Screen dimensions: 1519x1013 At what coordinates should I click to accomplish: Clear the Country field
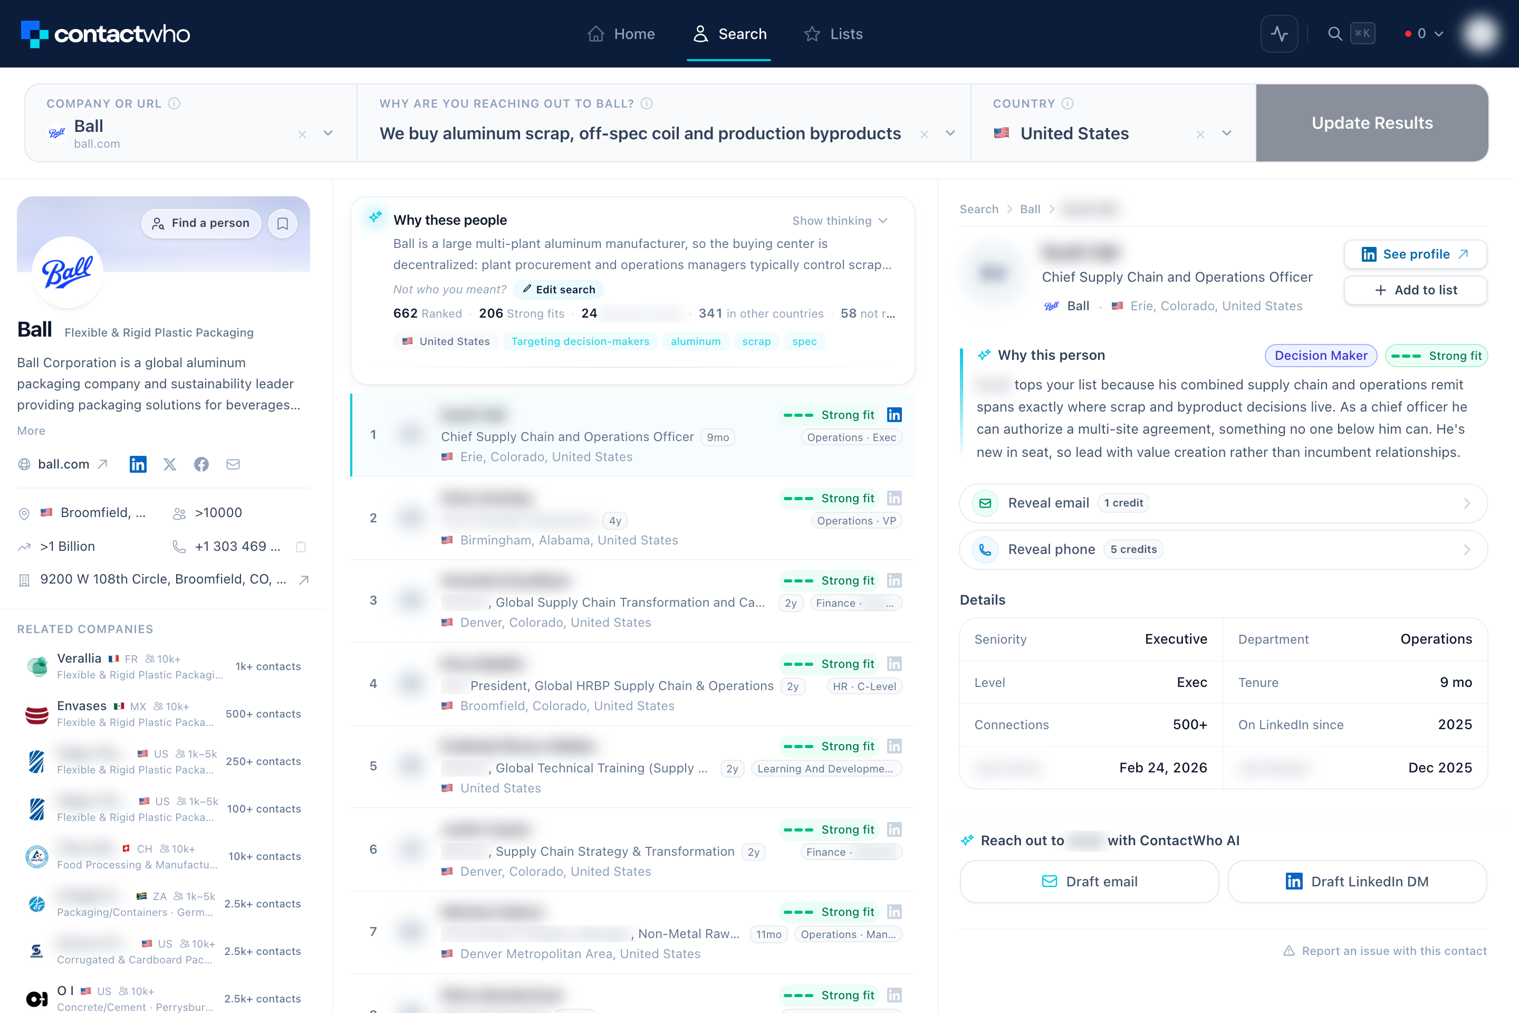pos(1200,135)
